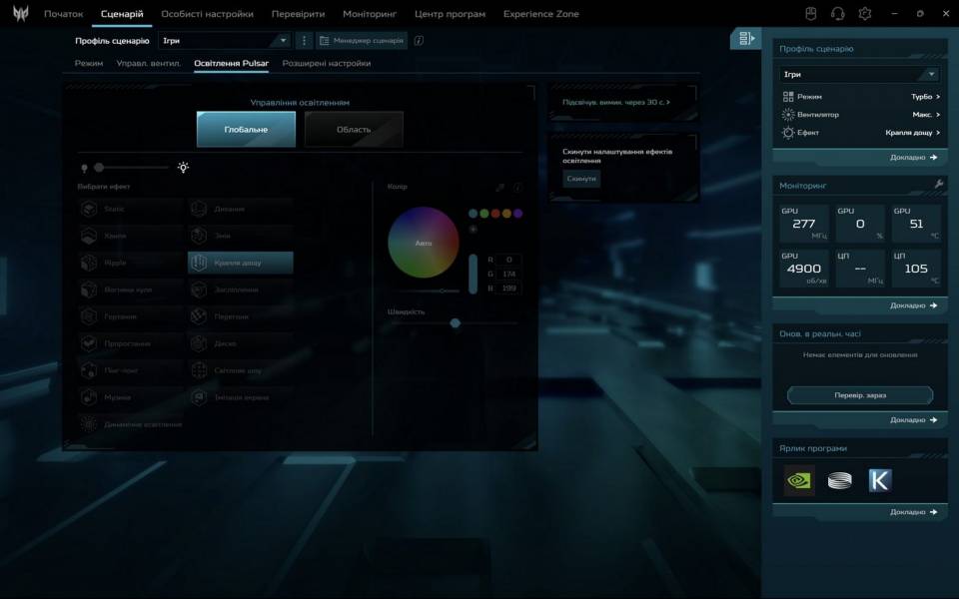Collapse the right sidebar panel icon
This screenshot has height=599, width=959.
[x=745, y=39]
